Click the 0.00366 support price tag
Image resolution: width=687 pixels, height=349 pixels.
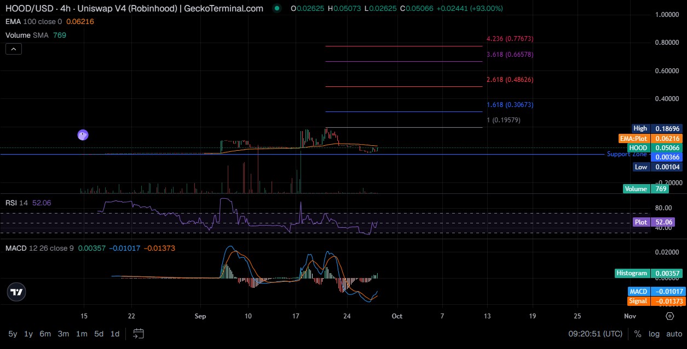[x=667, y=157]
